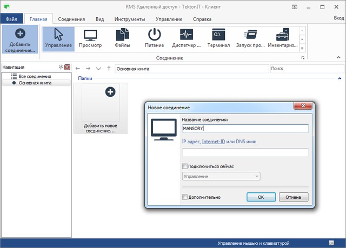Open navigation history dropdown chevron
Screen dimensions: 346x248
(x=98, y=69)
